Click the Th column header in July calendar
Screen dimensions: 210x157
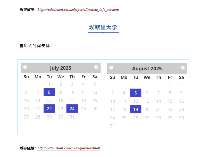72,77
